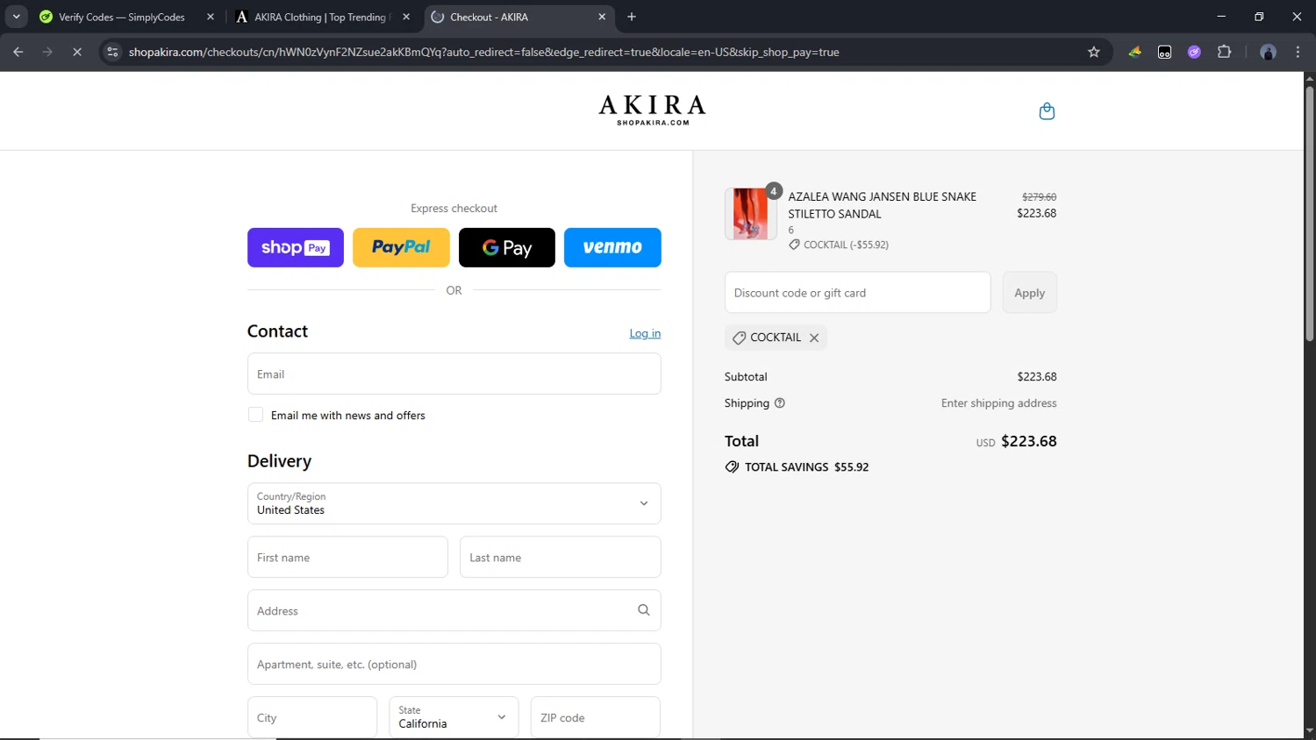This screenshot has height=740, width=1316.
Task: Expand the State dropdown showing California
Action: [x=454, y=717]
